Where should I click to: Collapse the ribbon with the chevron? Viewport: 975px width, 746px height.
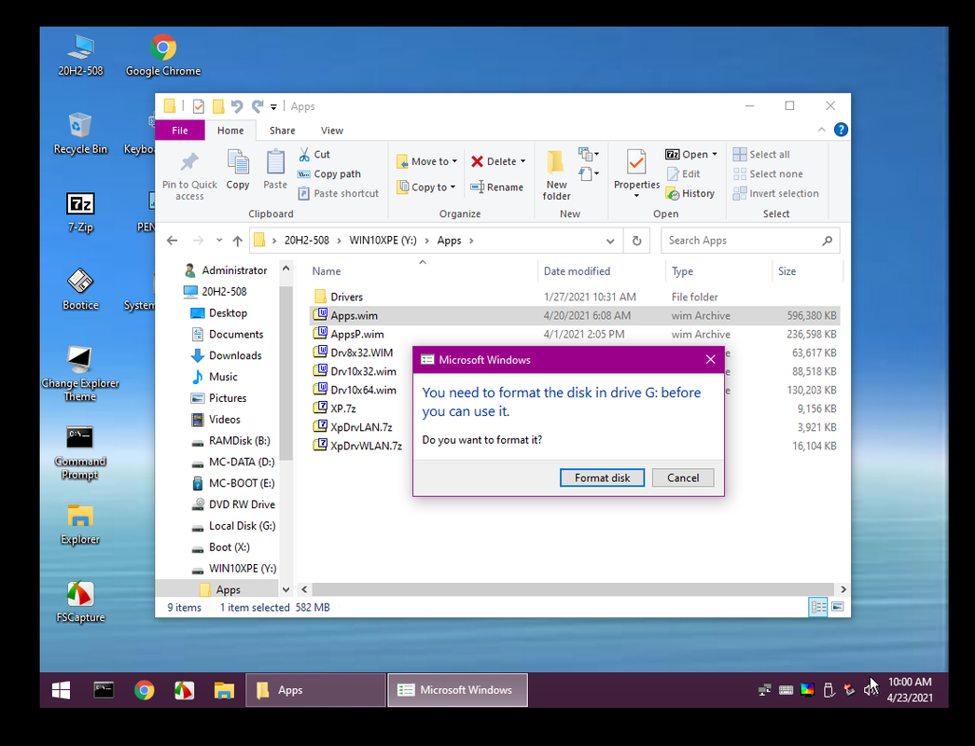coord(821,130)
